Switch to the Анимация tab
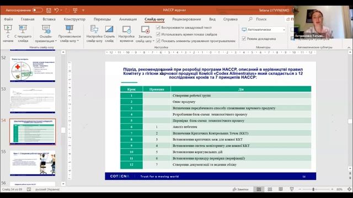353x198 pixels. pyautogui.click(x=128, y=19)
